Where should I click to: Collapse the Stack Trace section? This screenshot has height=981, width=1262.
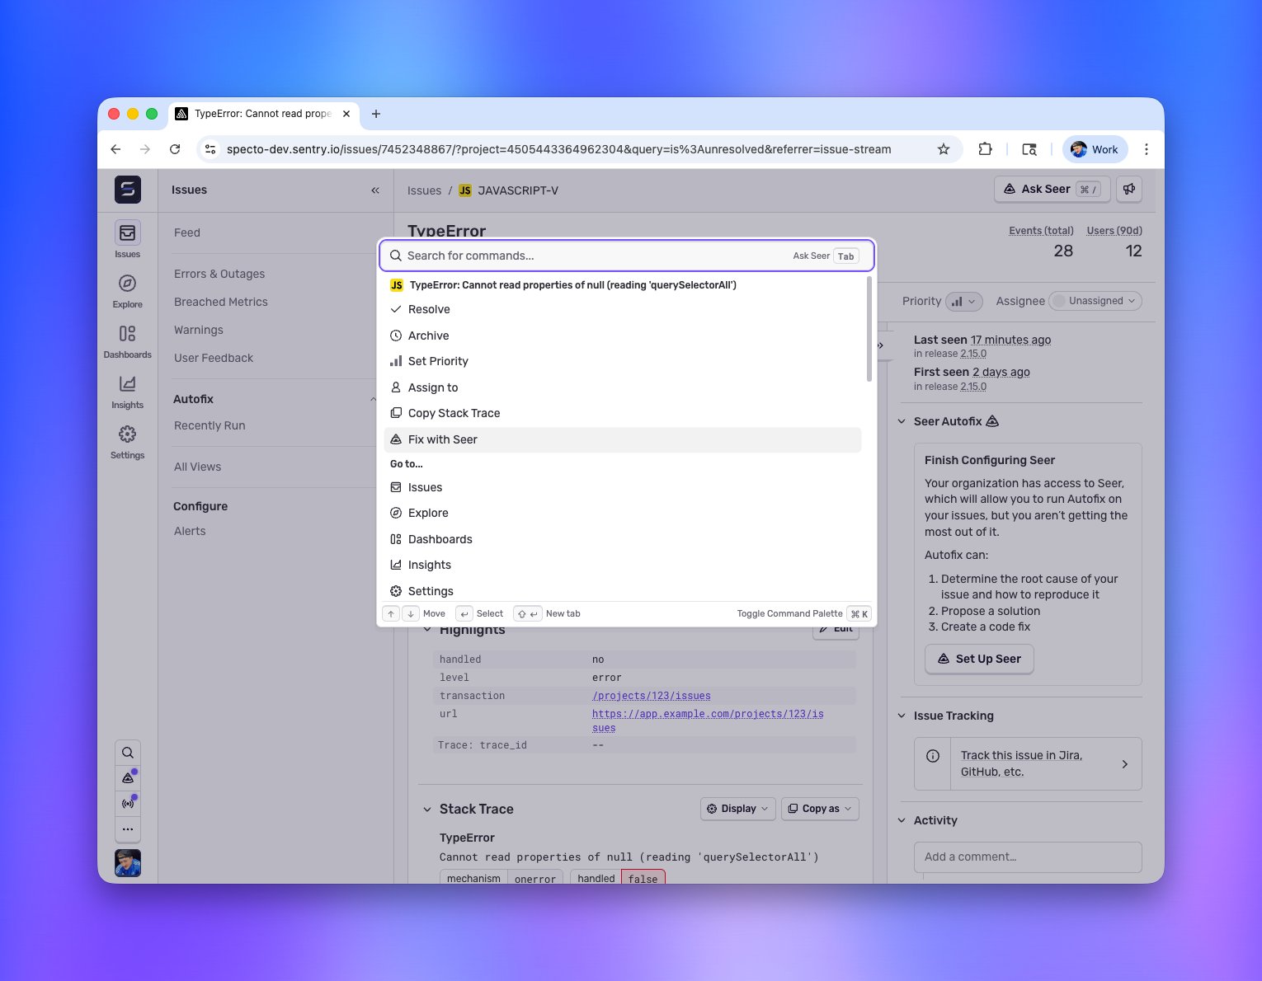click(x=427, y=810)
